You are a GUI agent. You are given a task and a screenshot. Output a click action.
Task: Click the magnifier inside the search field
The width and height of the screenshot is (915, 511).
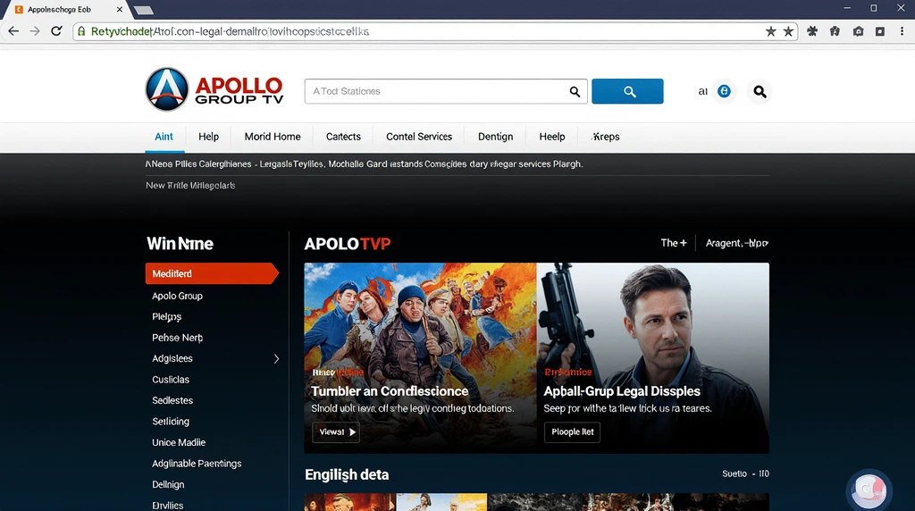click(x=575, y=92)
